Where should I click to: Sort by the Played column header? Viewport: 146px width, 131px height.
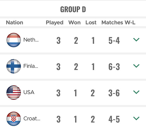coord(54,23)
